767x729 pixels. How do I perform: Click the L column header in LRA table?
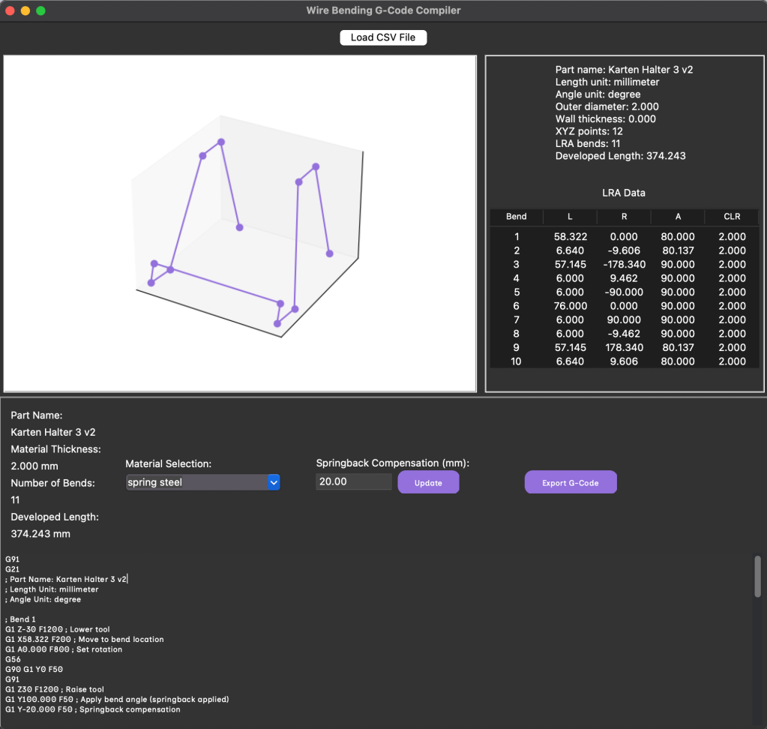click(x=570, y=216)
